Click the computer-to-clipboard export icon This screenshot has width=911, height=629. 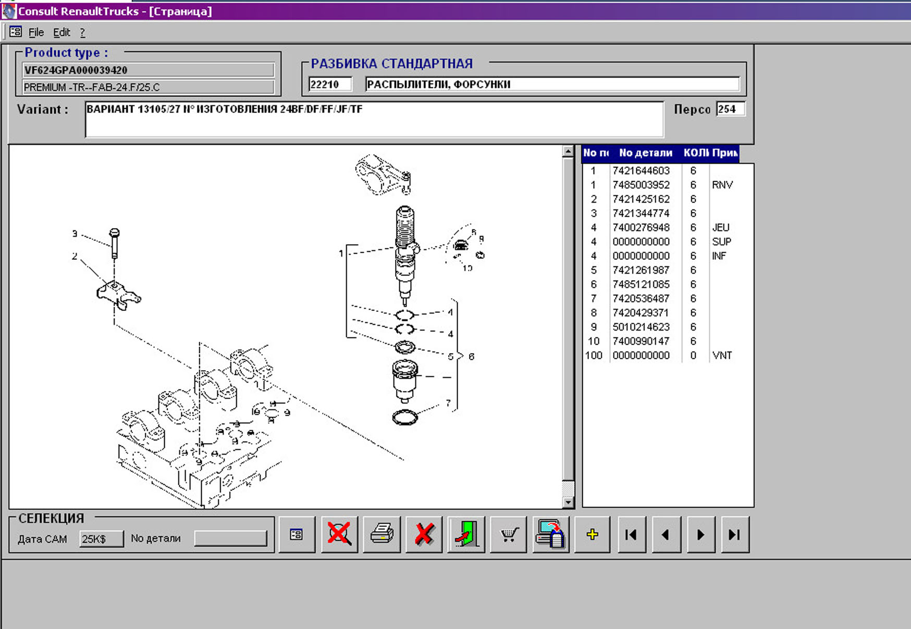(x=550, y=535)
